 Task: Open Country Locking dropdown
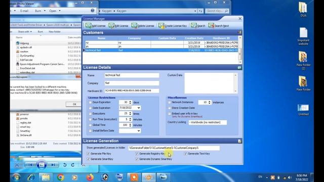(x=208, y=122)
